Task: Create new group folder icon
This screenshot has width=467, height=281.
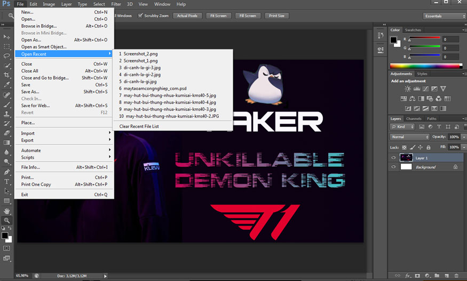Action: (x=437, y=276)
